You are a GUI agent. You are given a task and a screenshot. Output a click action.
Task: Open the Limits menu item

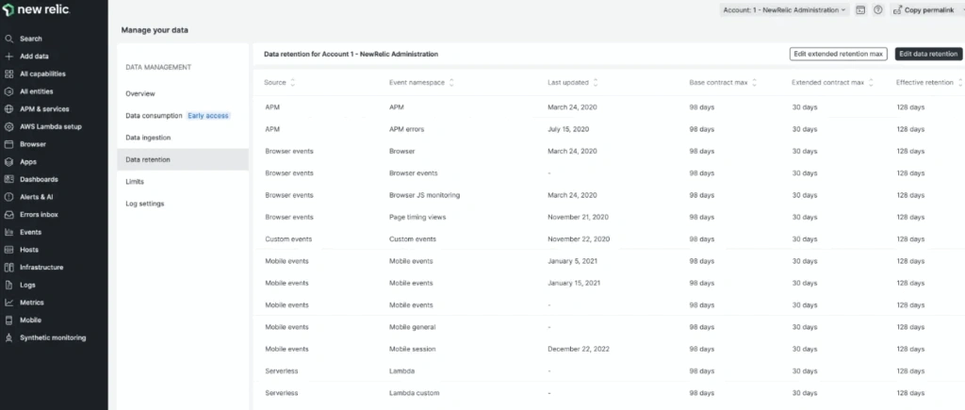click(x=135, y=181)
